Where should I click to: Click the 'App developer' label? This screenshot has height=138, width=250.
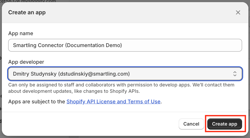(x=26, y=62)
